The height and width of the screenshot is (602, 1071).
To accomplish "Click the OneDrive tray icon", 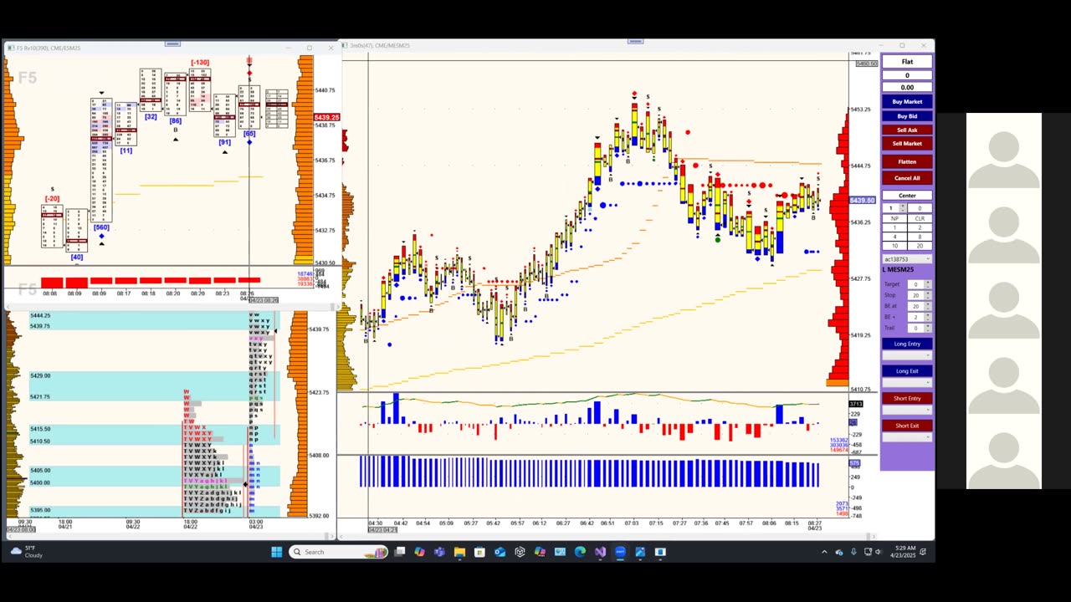I will tap(839, 552).
